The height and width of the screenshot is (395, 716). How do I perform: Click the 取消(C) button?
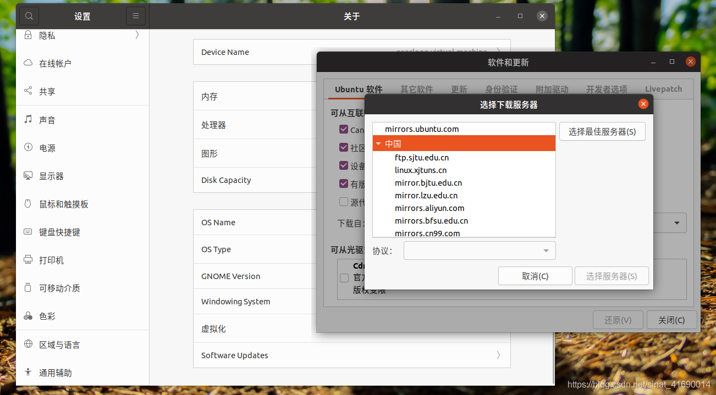pyautogui.click(x=535, y=276)
